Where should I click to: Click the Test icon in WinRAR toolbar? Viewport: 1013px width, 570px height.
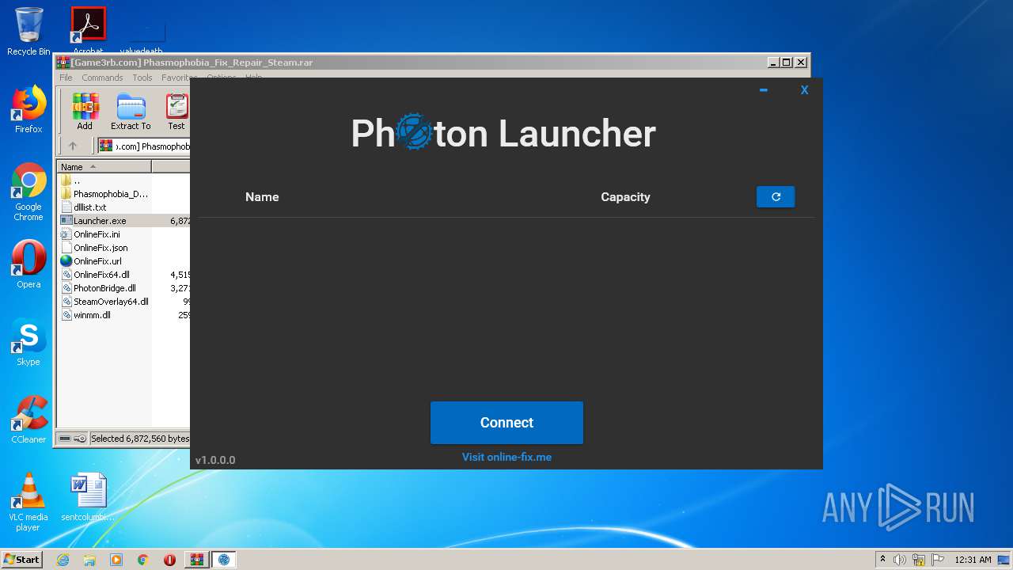coord(176,112)
